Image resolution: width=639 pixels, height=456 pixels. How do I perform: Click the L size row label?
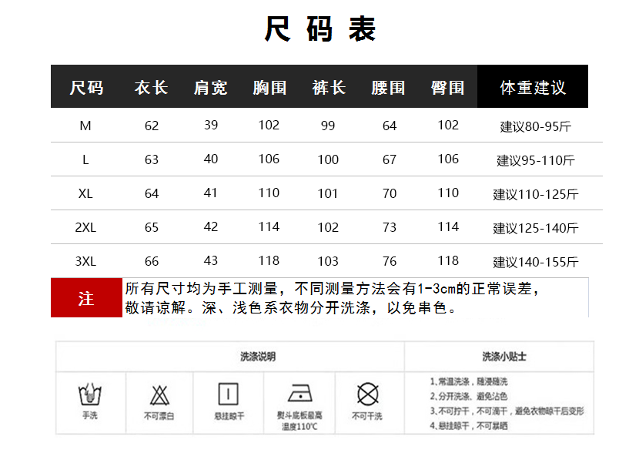point(85,159)
